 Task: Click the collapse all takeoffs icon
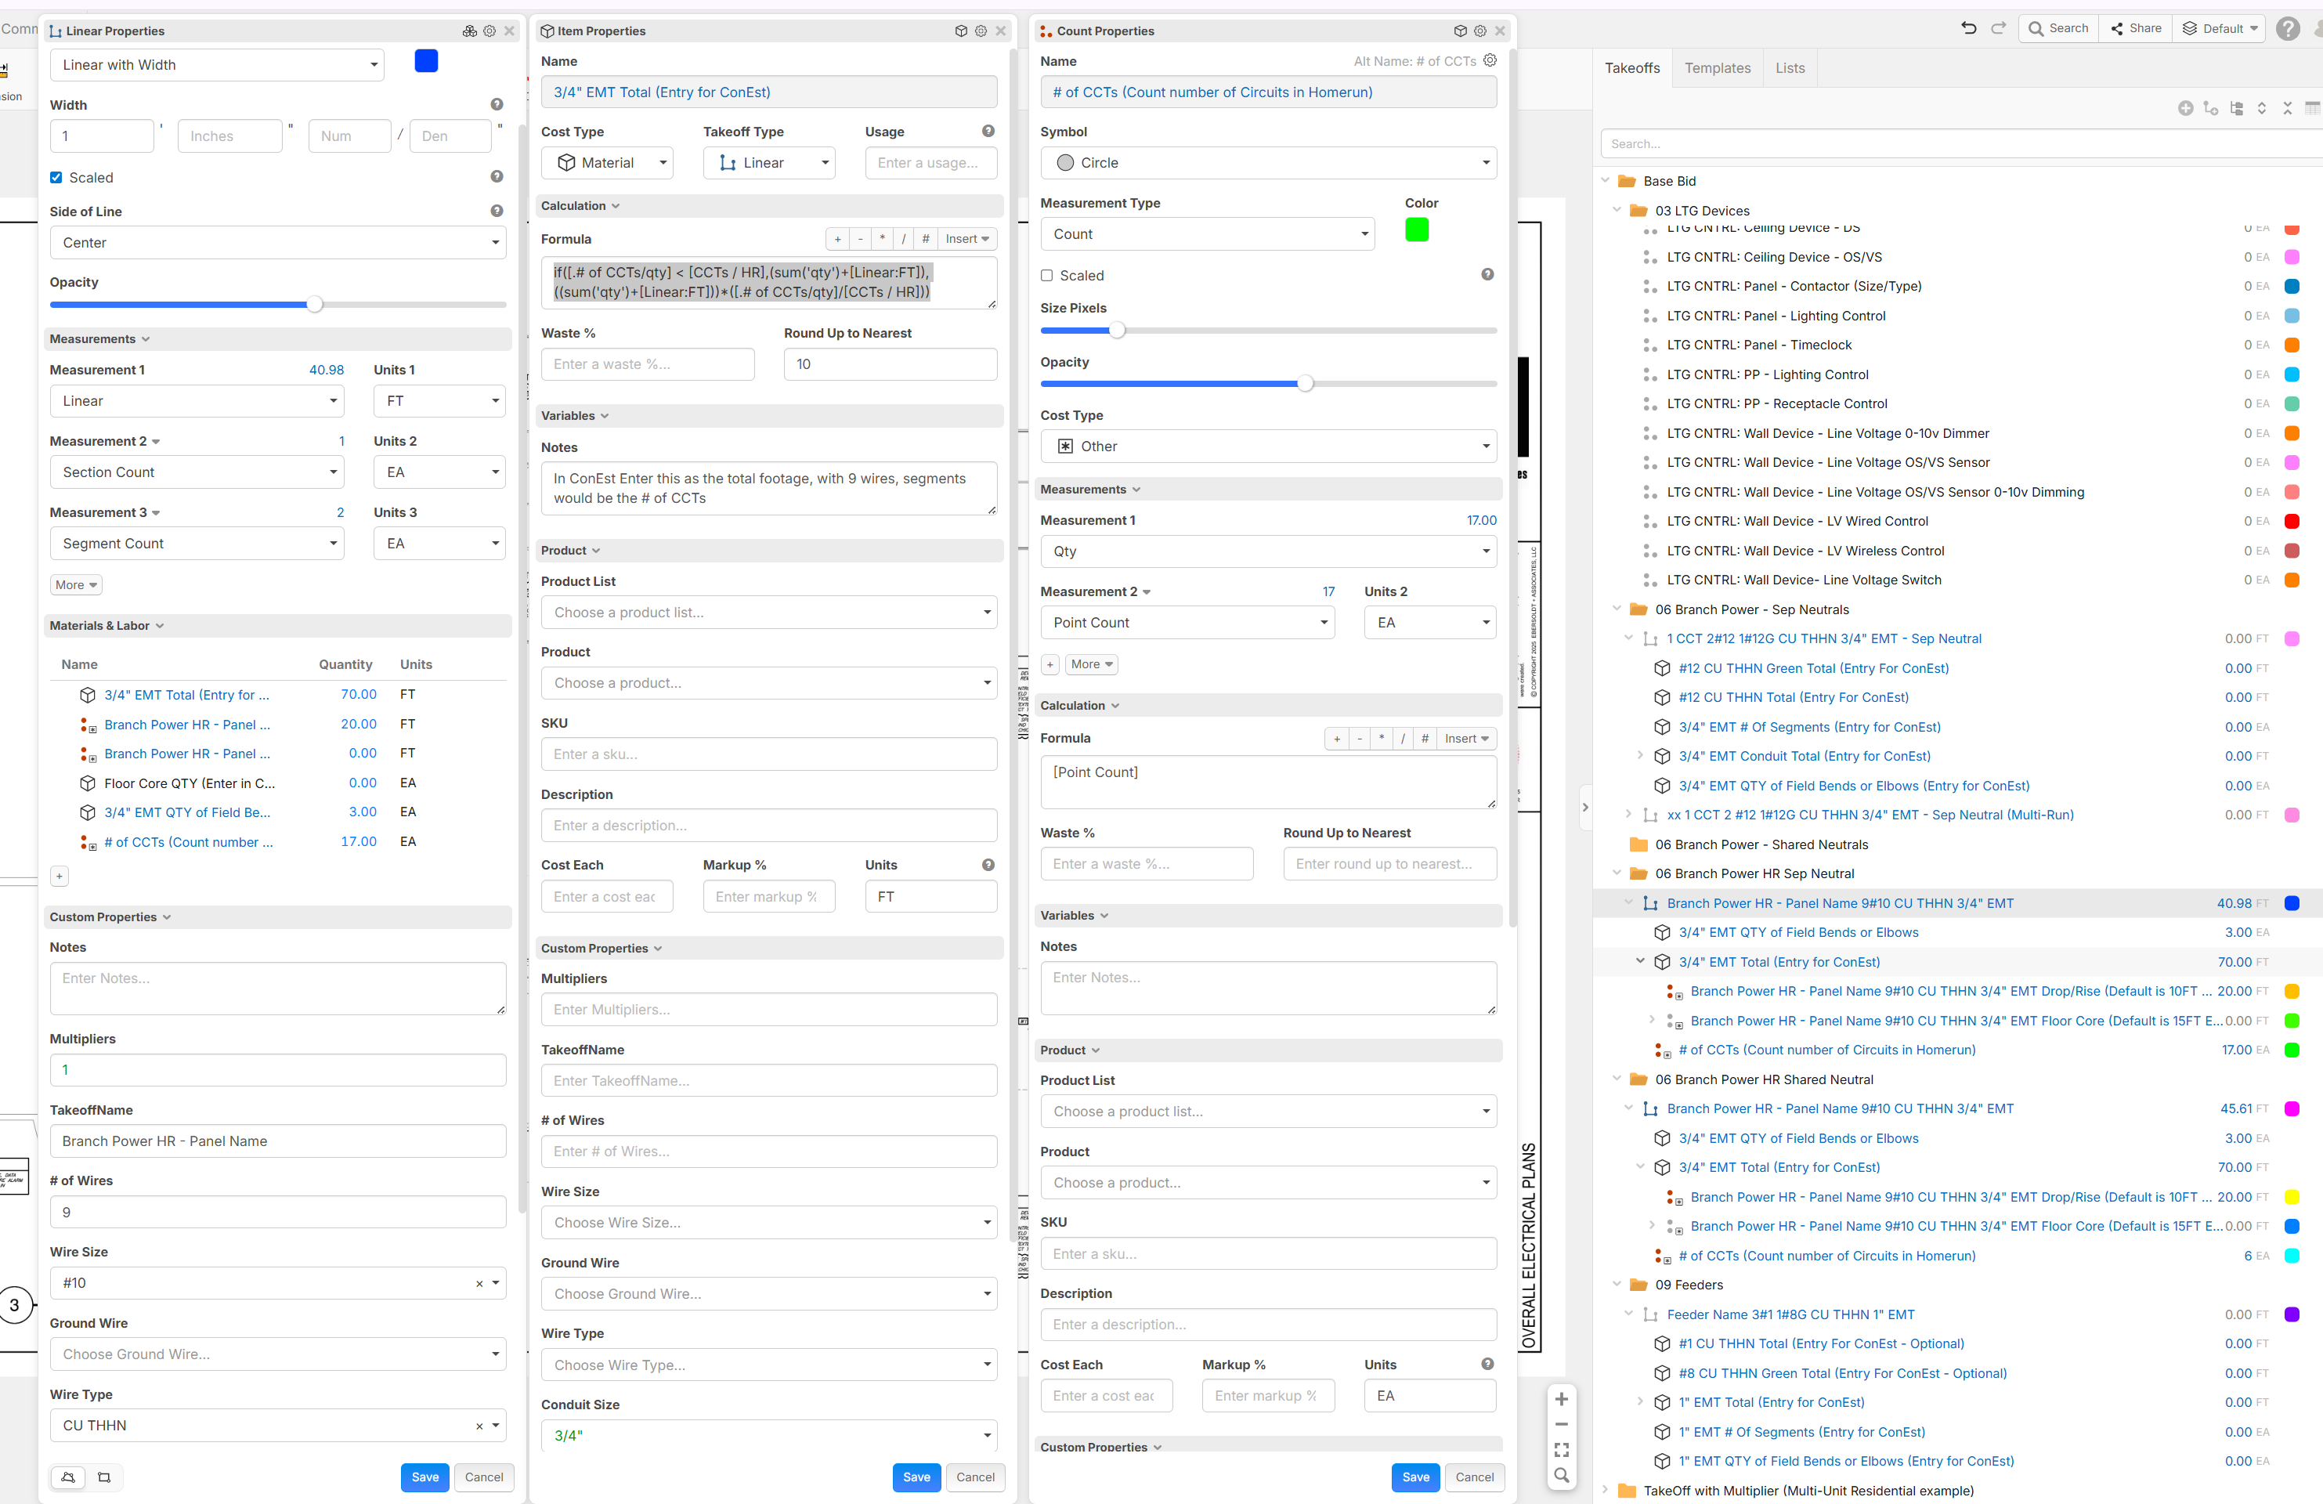click(2287, 108)
